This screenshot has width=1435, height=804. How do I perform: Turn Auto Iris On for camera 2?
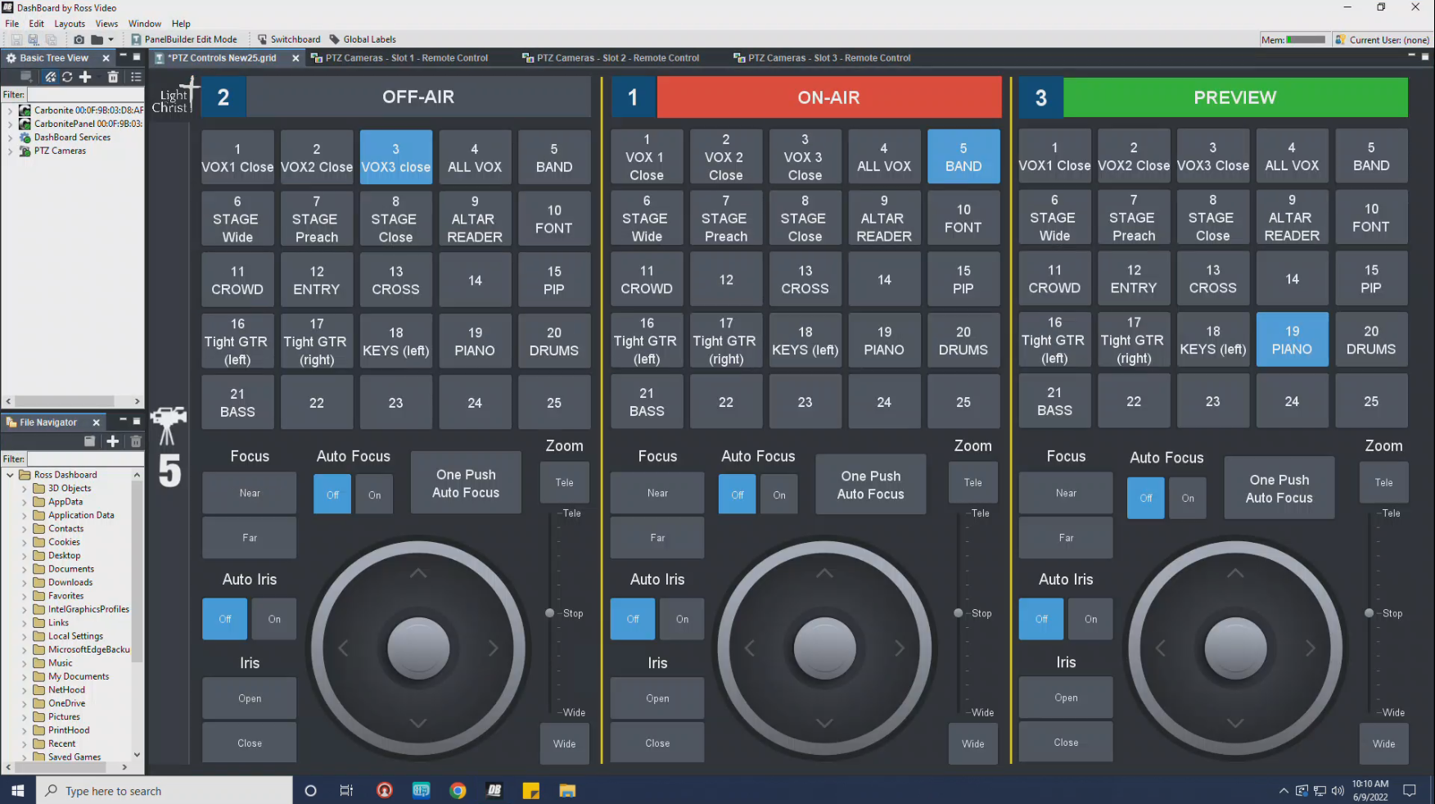click(274, 619)
